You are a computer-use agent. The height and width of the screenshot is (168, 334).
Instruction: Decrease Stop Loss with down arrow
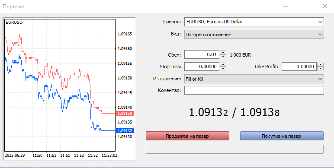[x=223, y=69]
